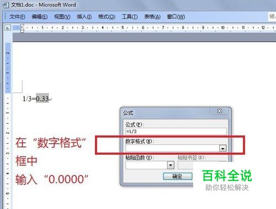Screen dimensions: 276x209
Task: Expand the 数字格式 dropdown arrow
Action: pos(222,148)
